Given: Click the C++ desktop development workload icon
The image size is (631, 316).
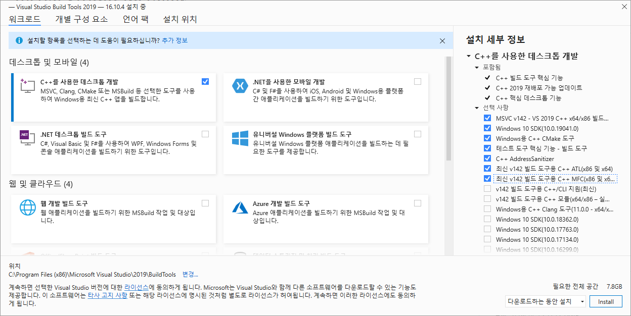Looking at the screenshot, I should click(x=27, y=85).
